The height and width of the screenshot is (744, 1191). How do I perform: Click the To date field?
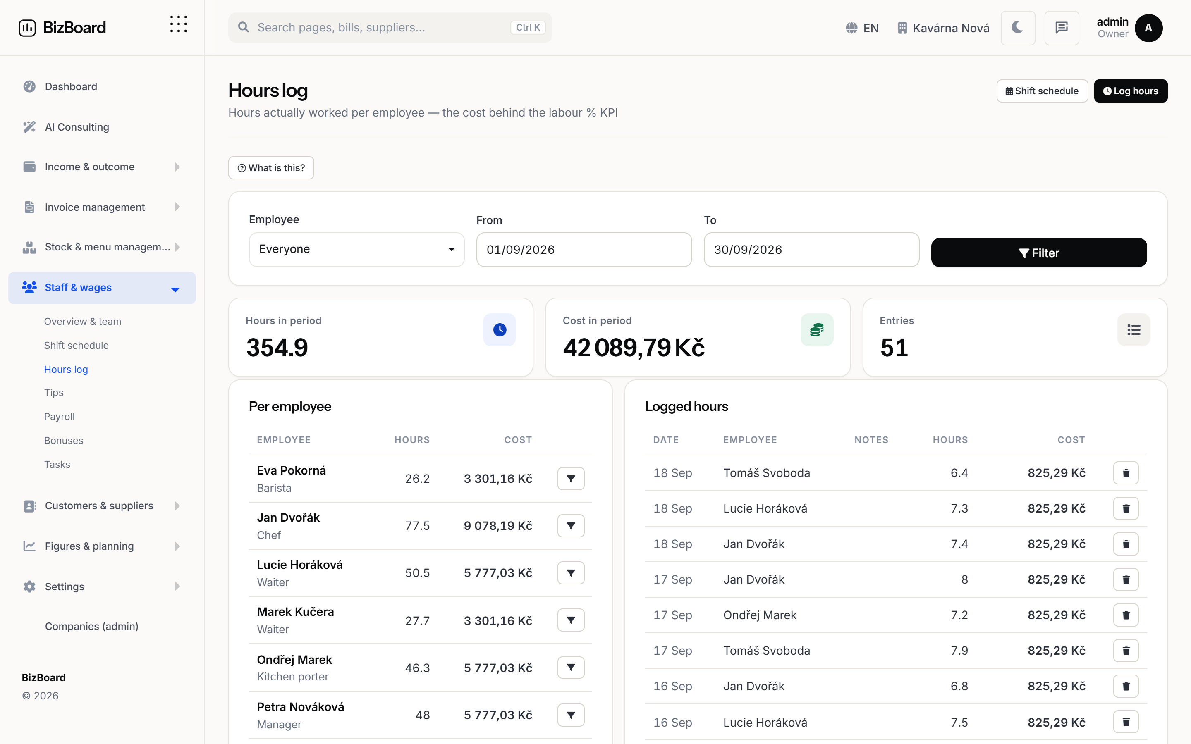tap(811, 250)
